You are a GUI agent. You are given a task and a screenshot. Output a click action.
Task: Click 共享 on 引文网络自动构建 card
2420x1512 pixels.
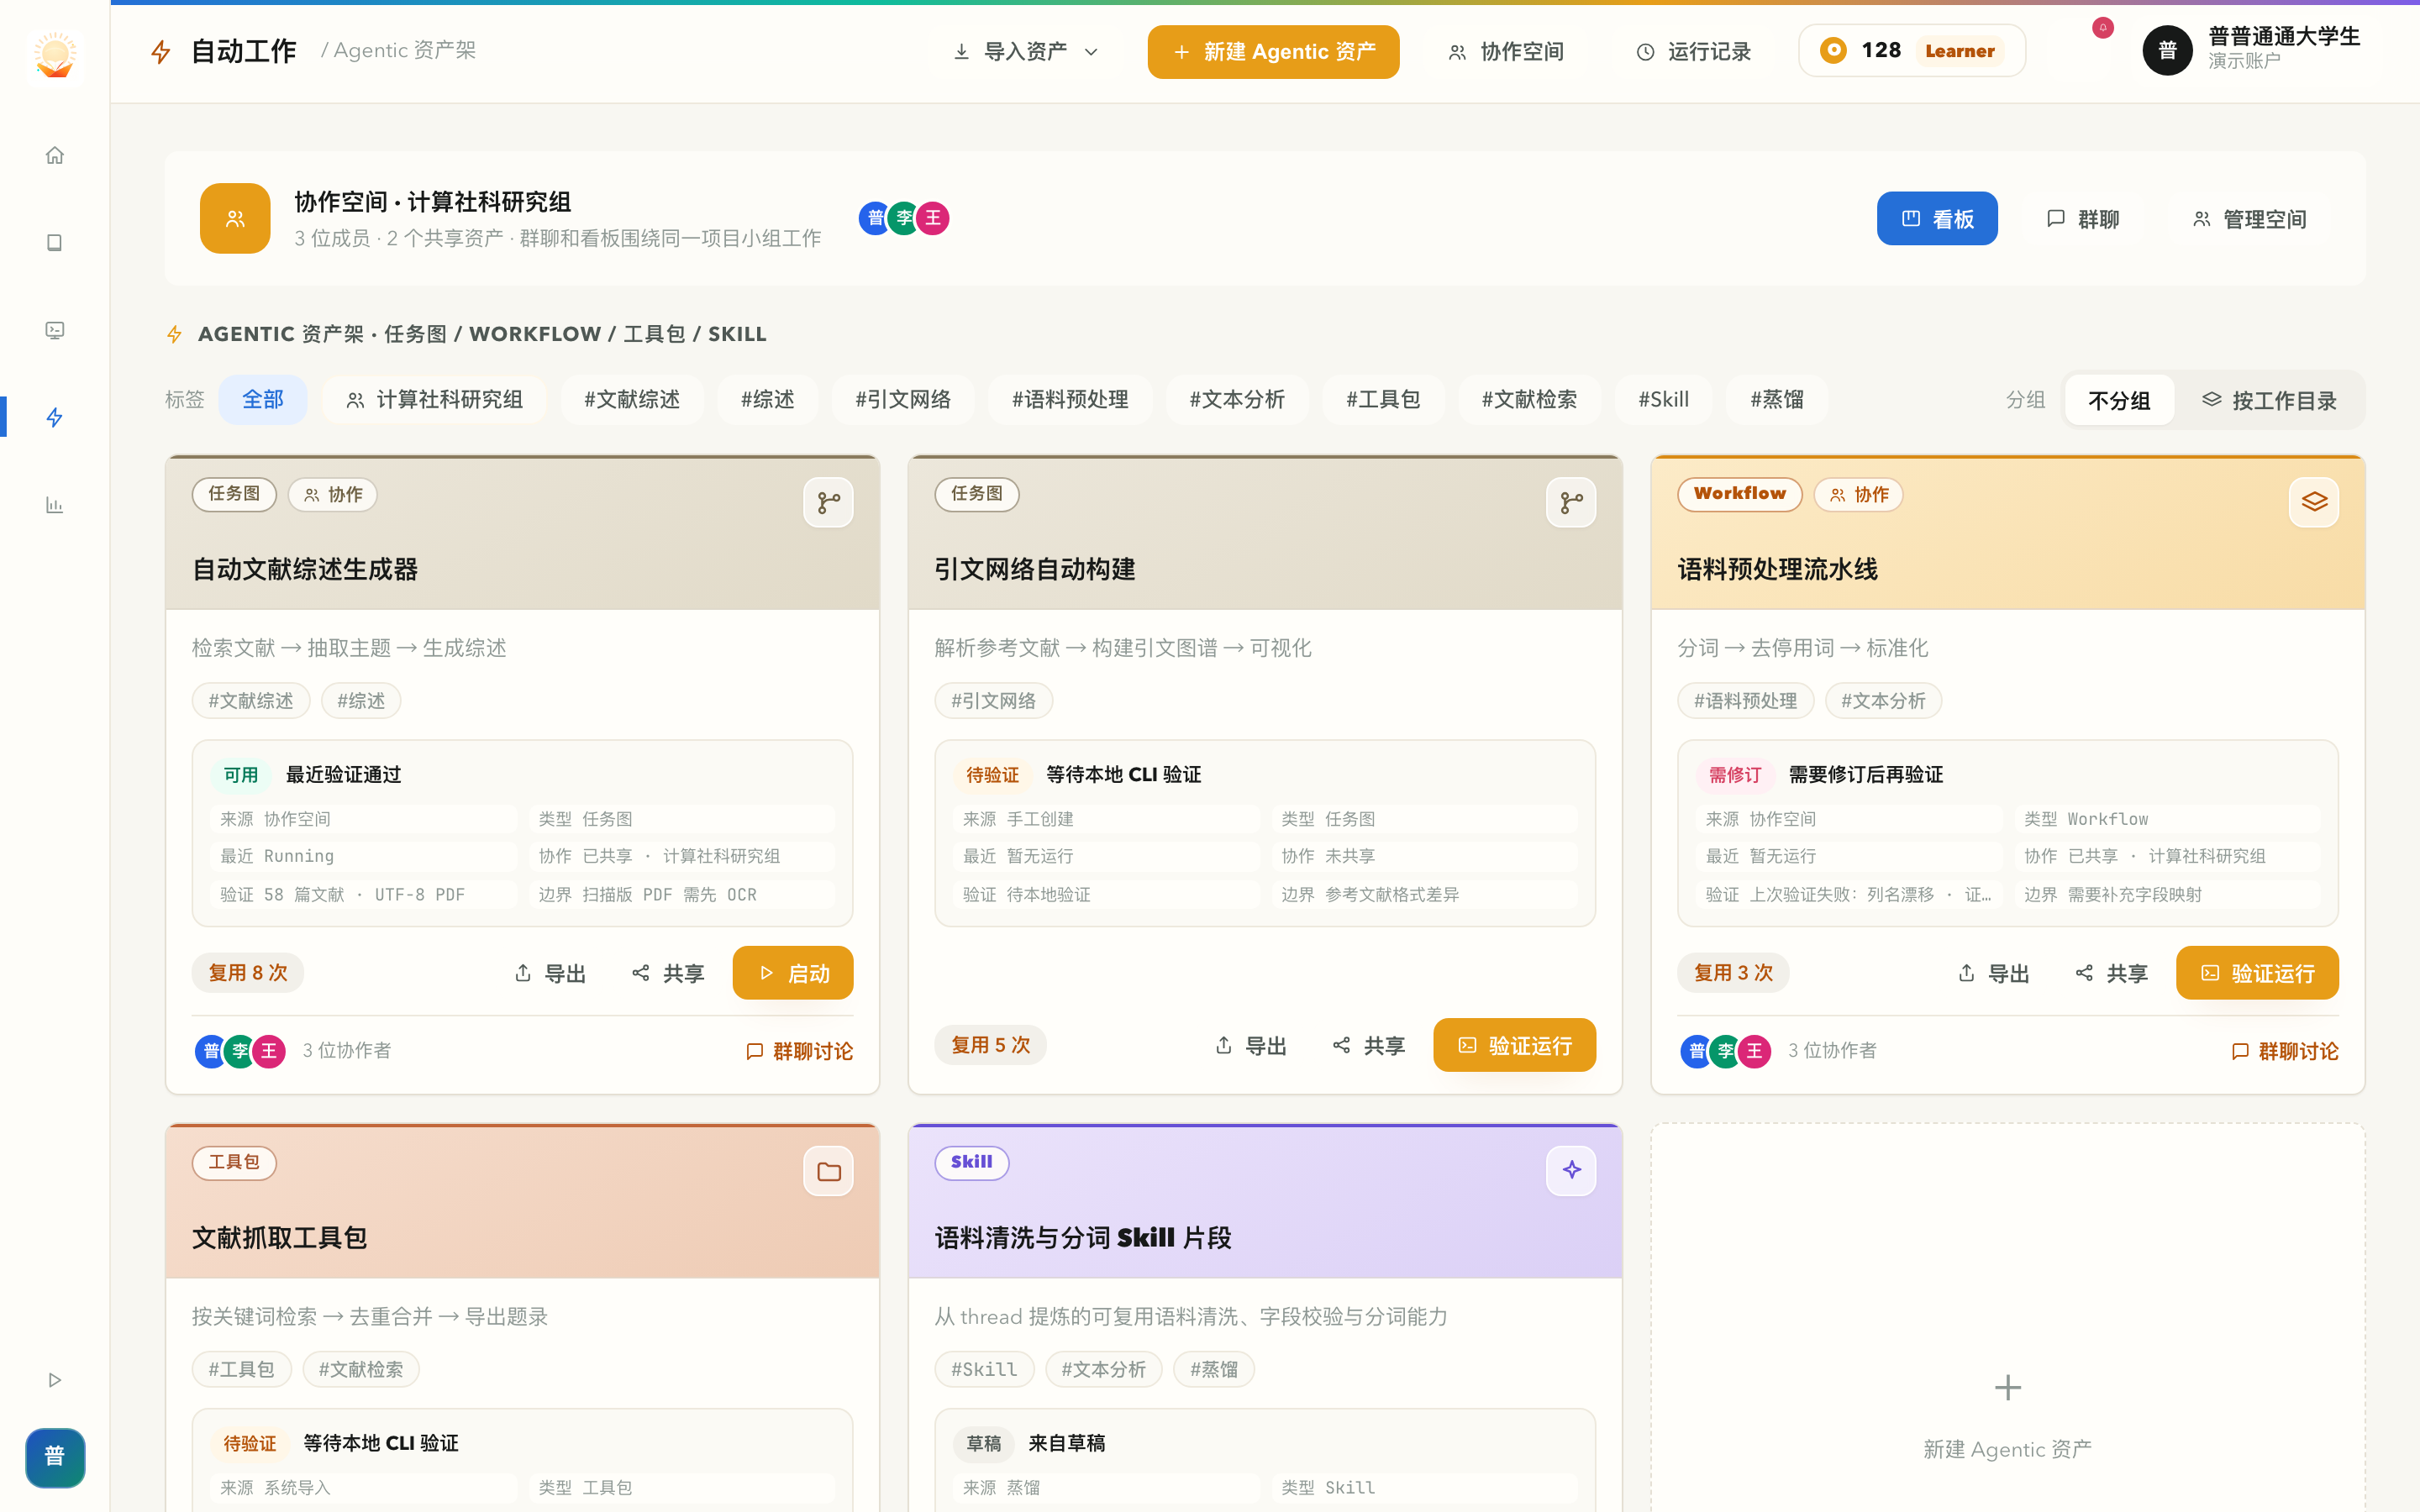[x=1369, y=1045]
